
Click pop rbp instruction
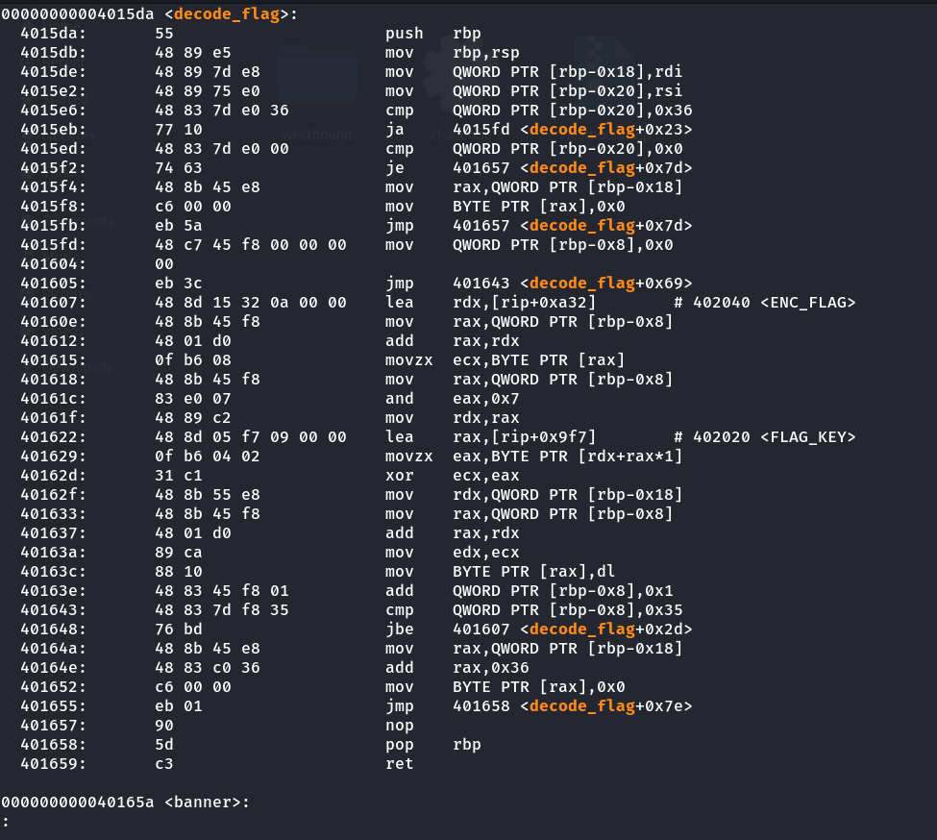433,745
